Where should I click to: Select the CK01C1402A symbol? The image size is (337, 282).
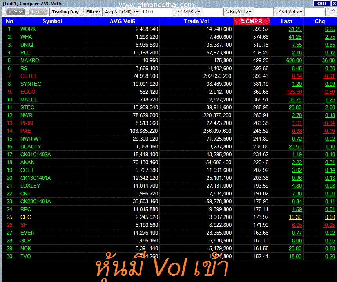coord(35,154)
